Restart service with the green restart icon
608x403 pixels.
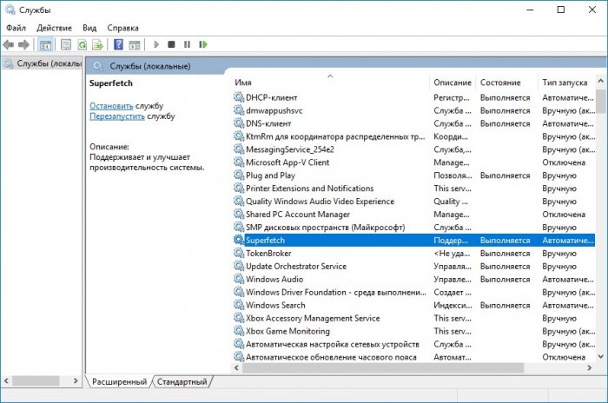click(x=202, y=44)
